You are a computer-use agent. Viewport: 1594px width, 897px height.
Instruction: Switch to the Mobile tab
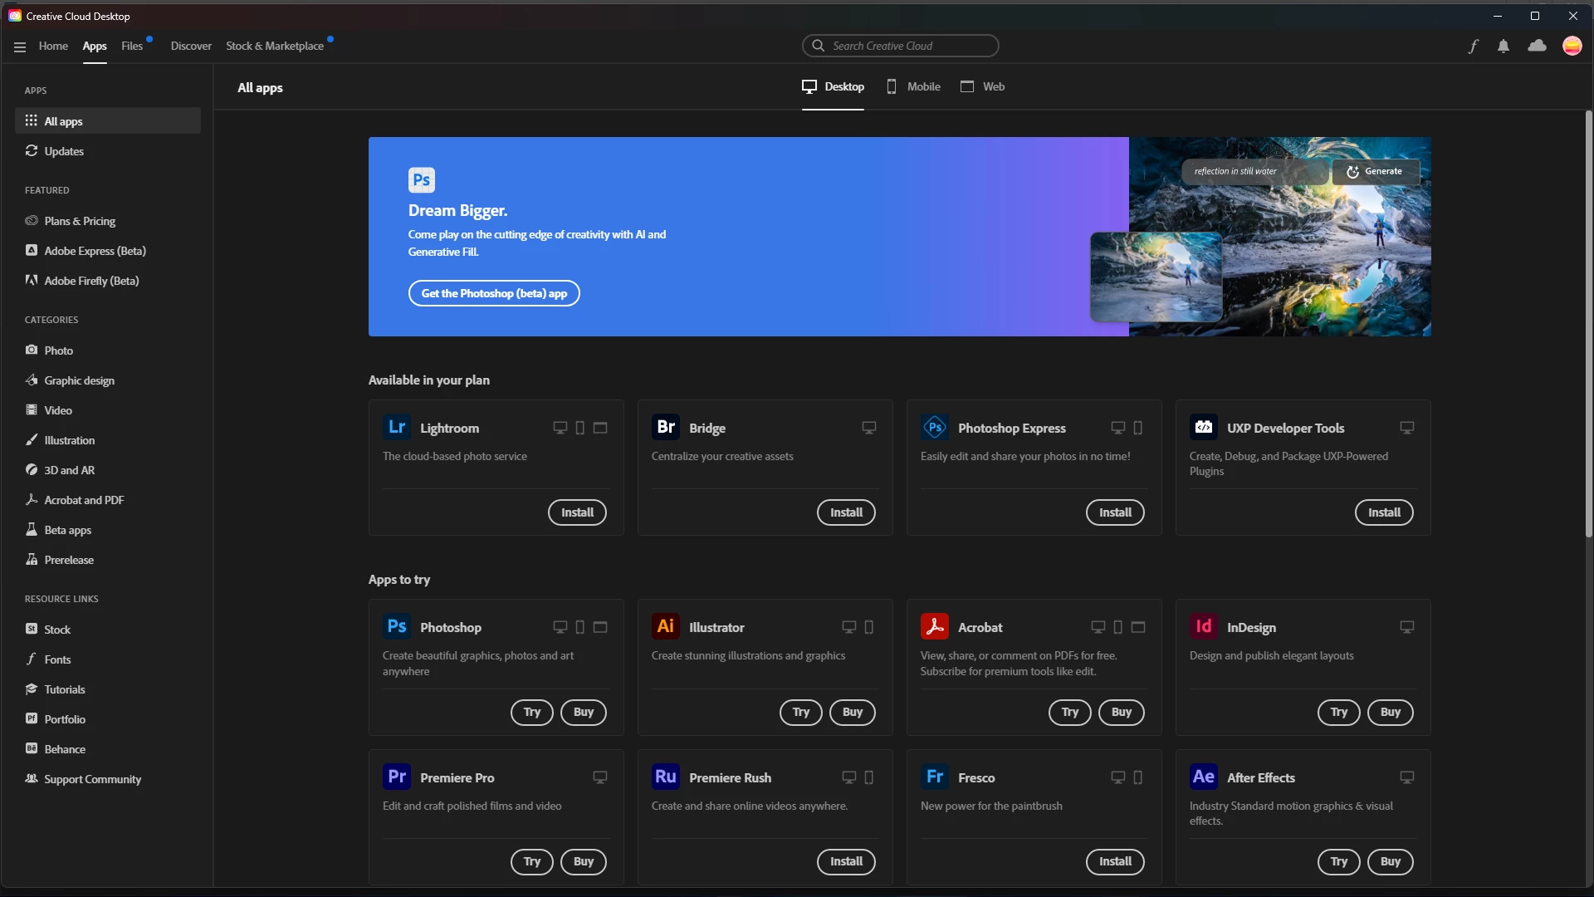(x=913, y=86)
